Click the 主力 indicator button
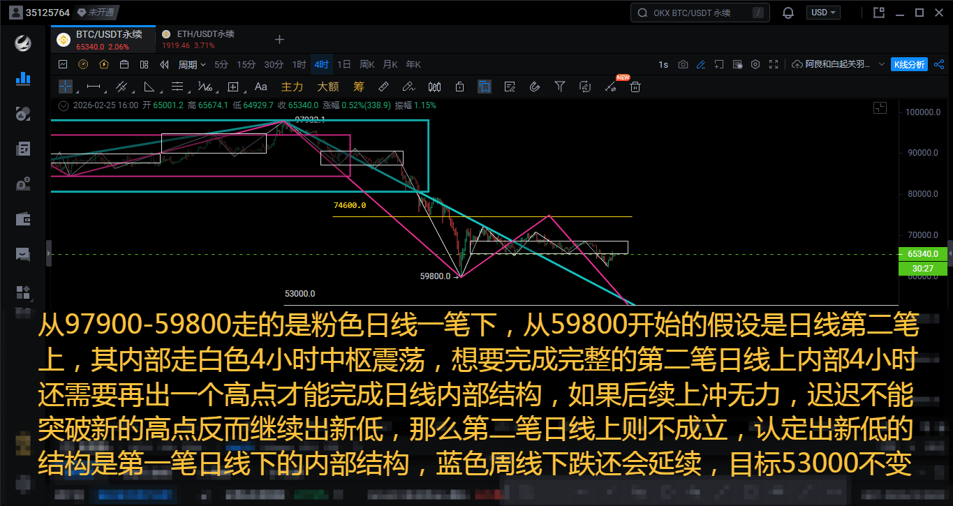 (x=292, y=87)
